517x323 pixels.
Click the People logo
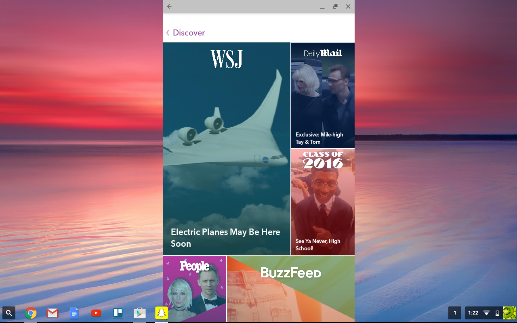[195, 266]
